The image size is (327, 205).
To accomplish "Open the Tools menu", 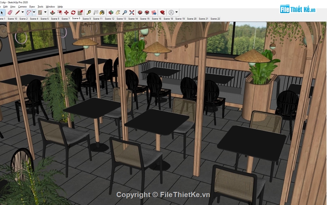I will coord(41,7).
